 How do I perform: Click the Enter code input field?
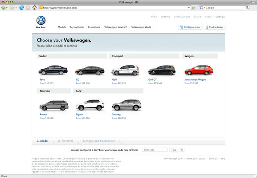[155, 150]
